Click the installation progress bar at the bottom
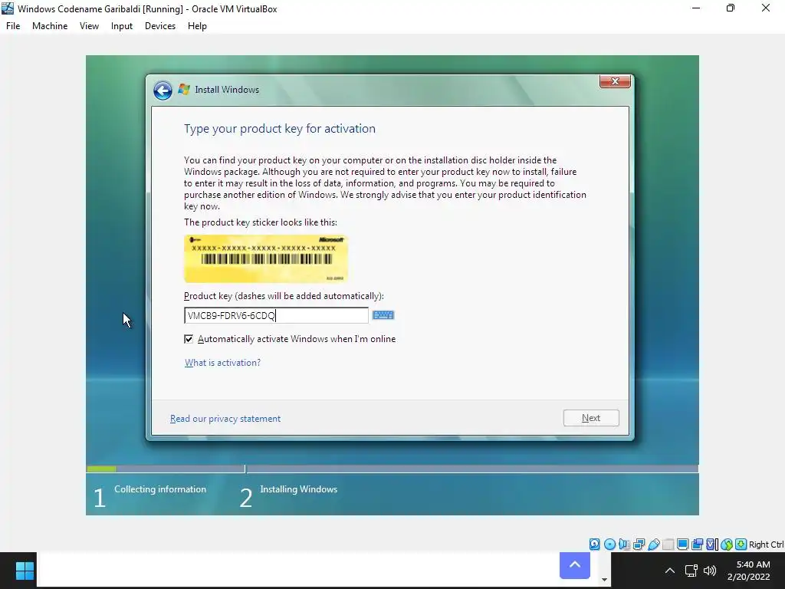785x589 pixels. pos(392,469)
